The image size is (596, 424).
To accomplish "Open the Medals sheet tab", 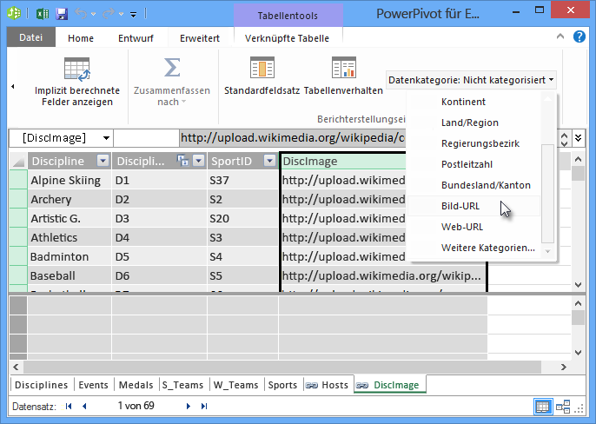I will pos(136,385).
